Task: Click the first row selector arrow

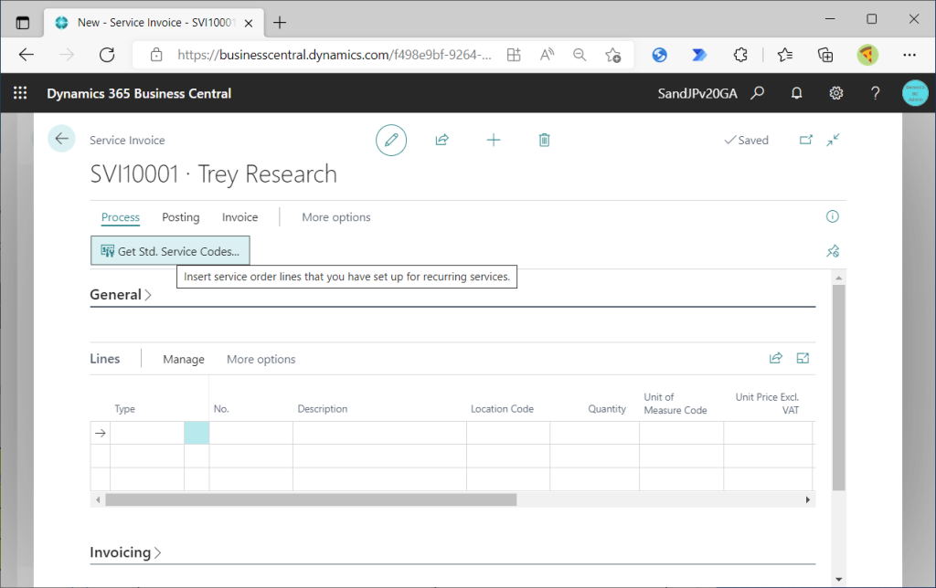Action: [101, 433]
